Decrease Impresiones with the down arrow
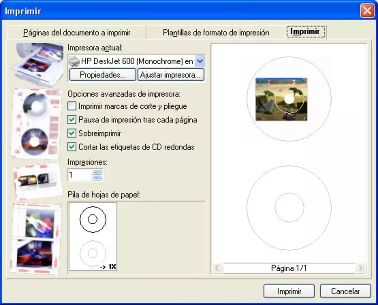The width and height of the screenshot is (378, 305). (97, 178)
